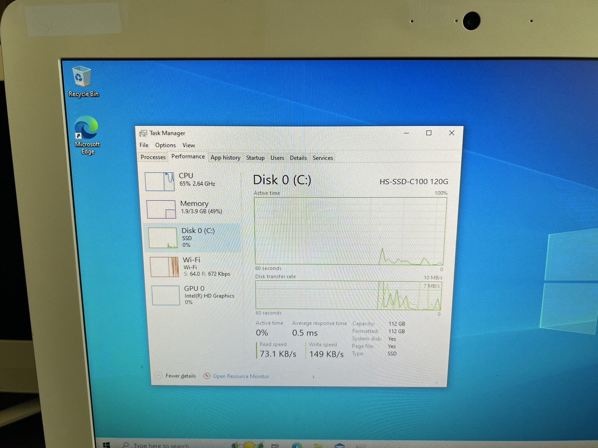Open the GPU 0 performance pane
The width and height of the screenshot is (598, 448).
coord(186,295)
